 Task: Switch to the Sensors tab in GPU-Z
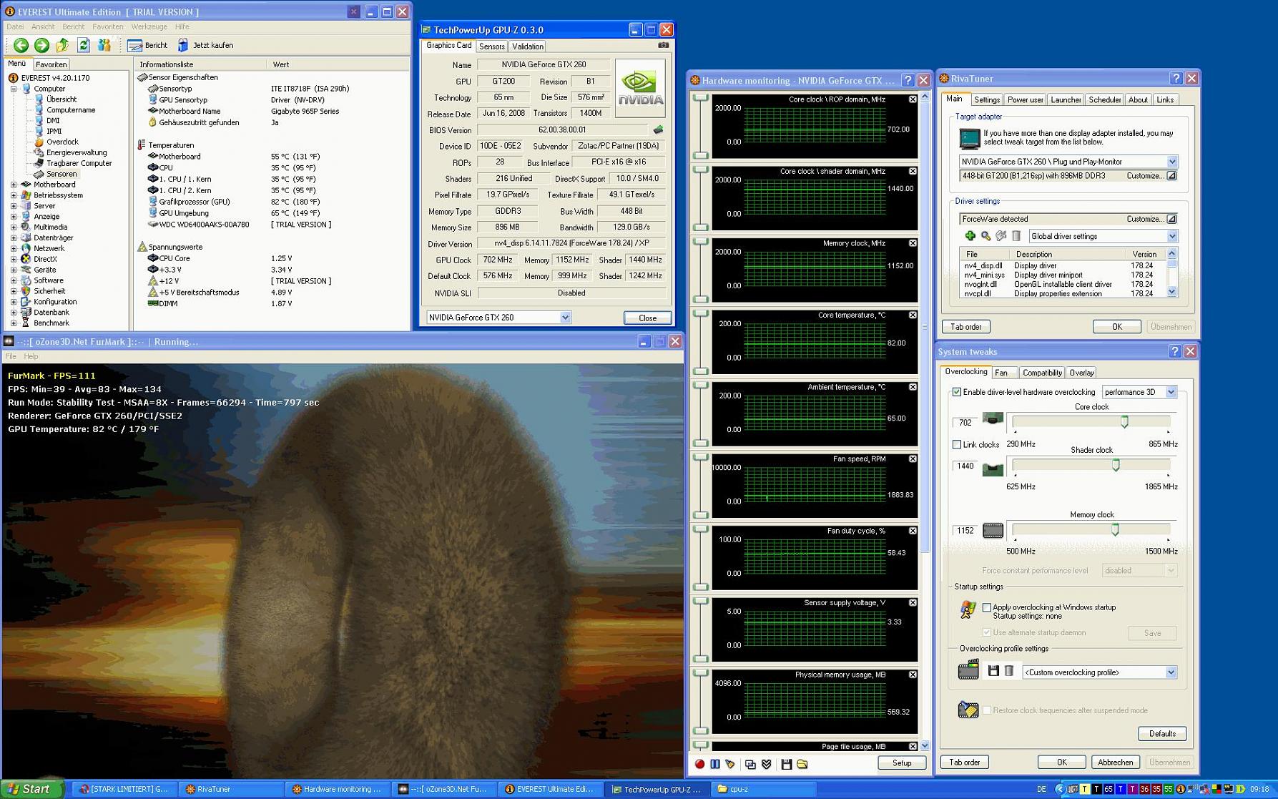(x=492, y=46)
